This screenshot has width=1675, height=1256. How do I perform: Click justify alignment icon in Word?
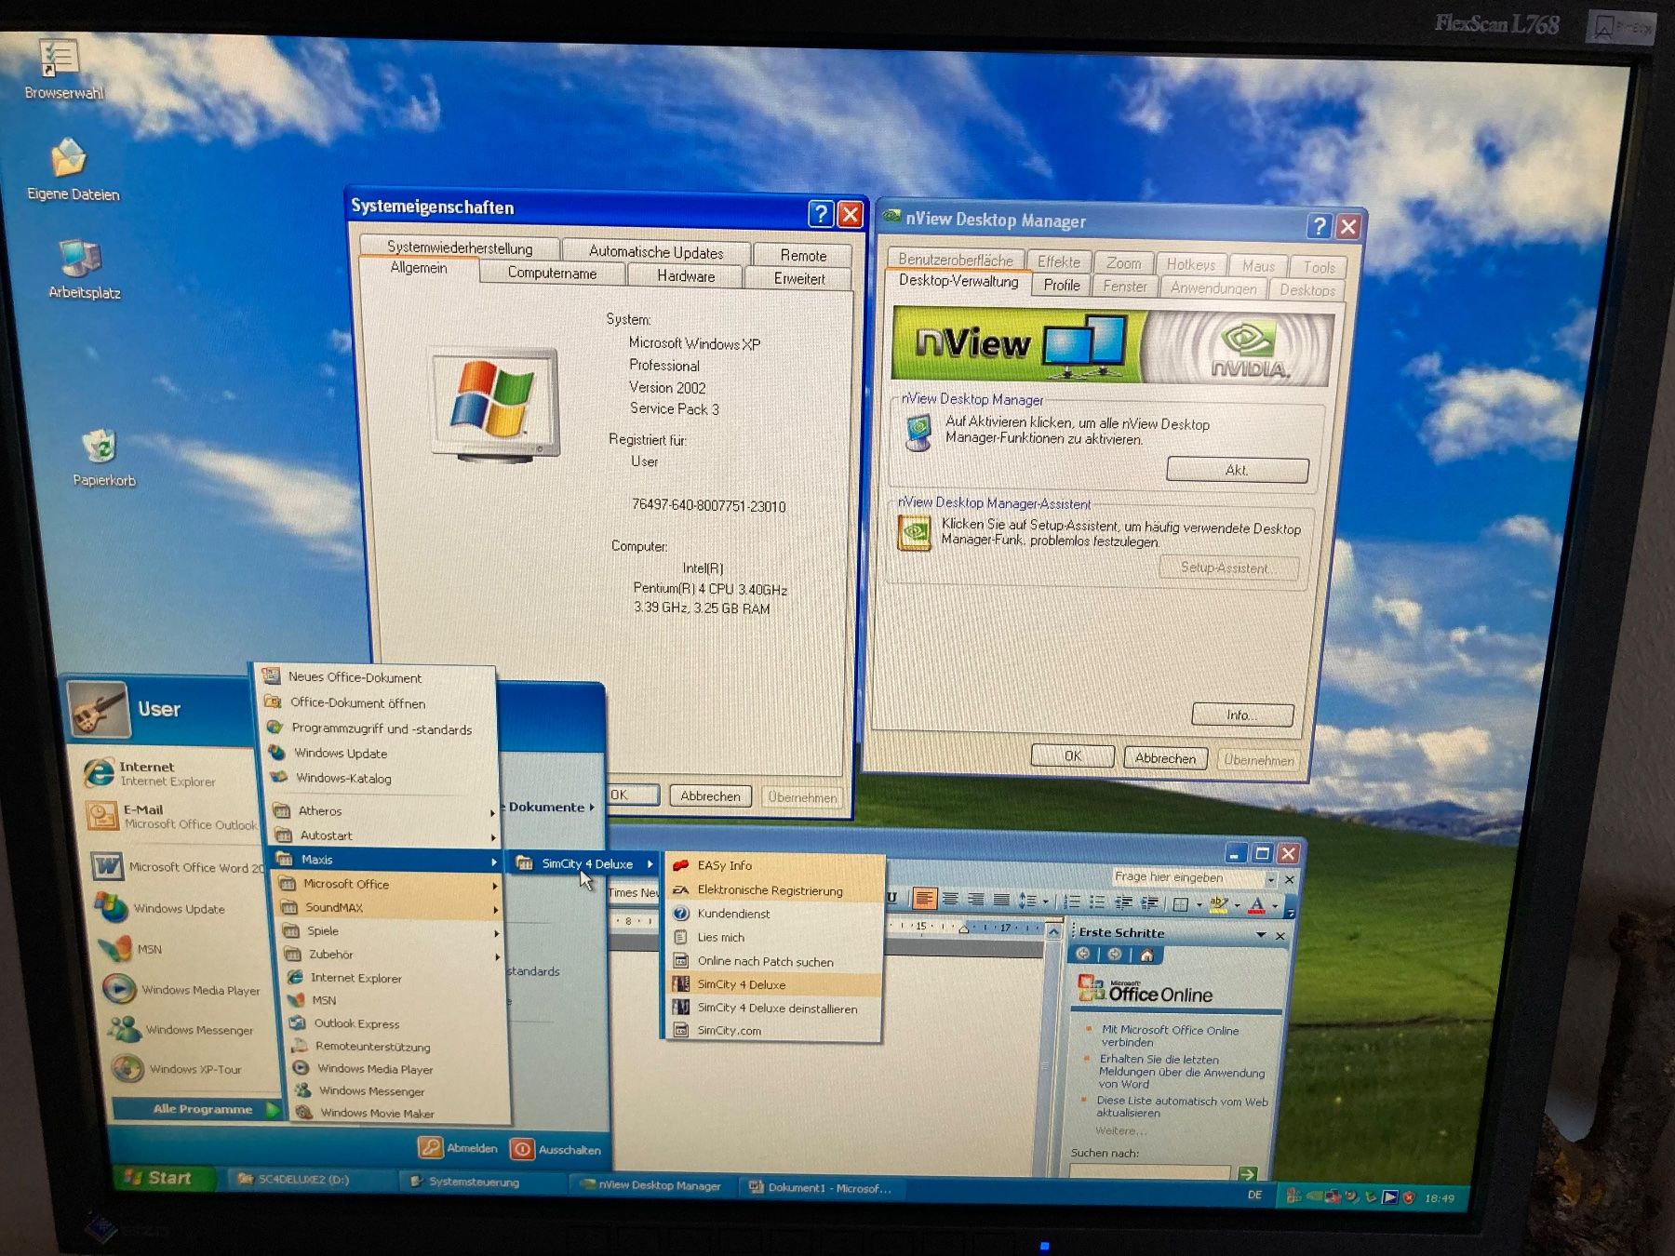1001,900
